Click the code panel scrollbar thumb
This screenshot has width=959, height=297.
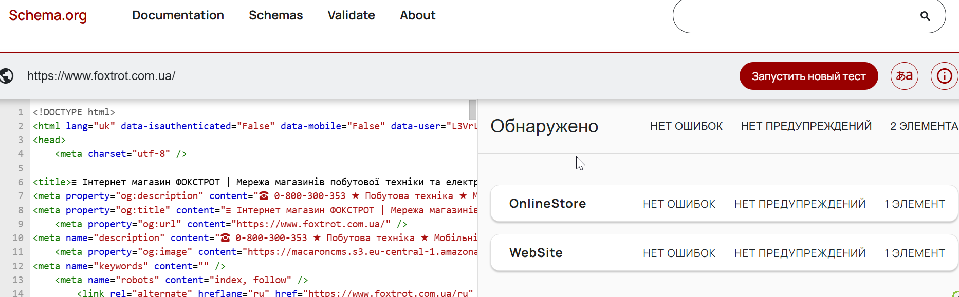click(473, 110)
